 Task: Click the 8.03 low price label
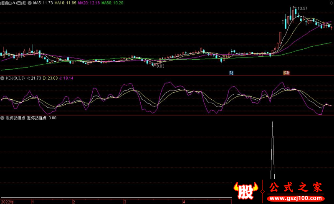[160, 66]
